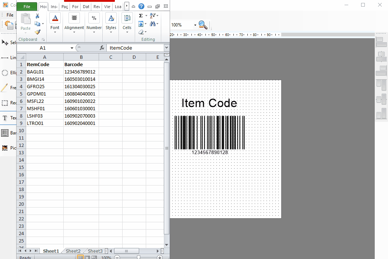Switch to Page Break Preview in status bar
Viewport: 388px width, 259px height.
tap(94, 257)
